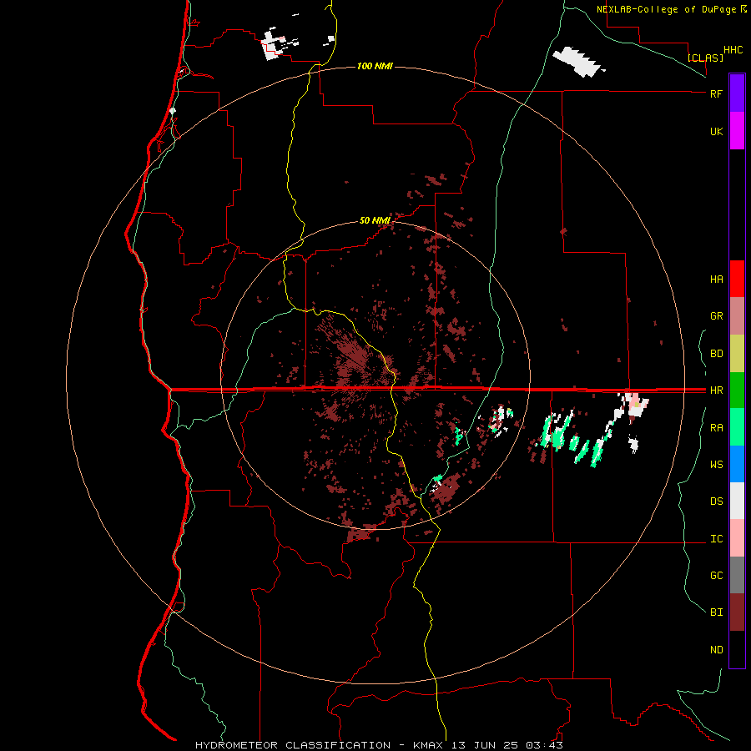The width and height of the screenshot is (751, 751).
Task: Pick the HR dark green legend swatch
Action: point(737,391)
